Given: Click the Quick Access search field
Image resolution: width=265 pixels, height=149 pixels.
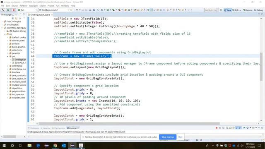Looking at the screenshot, I should coord(210,10).
